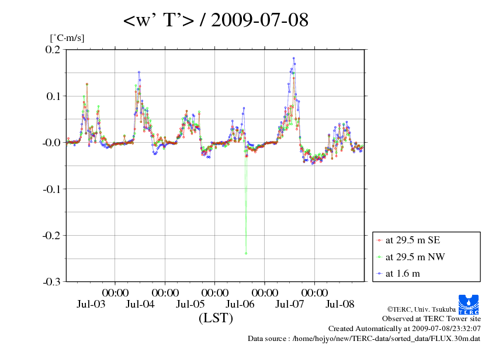Click the TERC logo icon
Viewport: 492px width, 348px height.
[x=469, y=304]
